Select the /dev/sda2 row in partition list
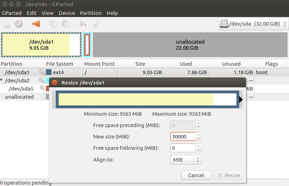This screenshot has height=186, width=289. point(24,80)
